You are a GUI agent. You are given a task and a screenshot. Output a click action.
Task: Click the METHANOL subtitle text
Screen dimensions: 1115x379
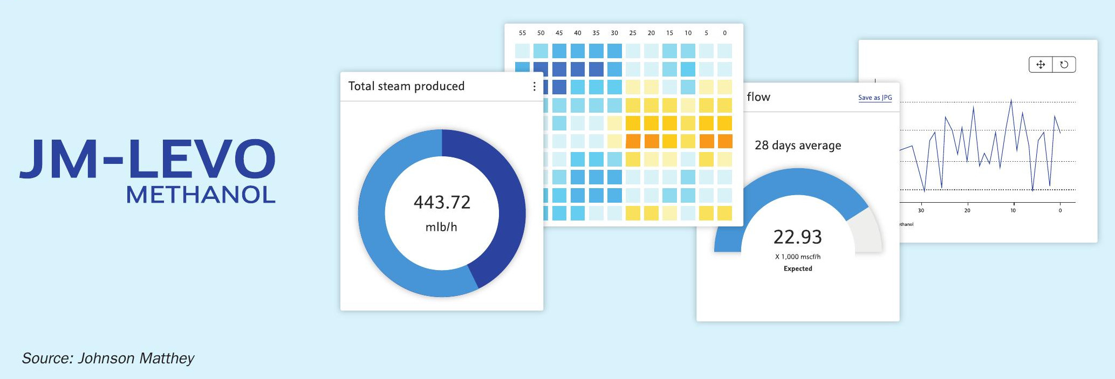pos(201,195)
